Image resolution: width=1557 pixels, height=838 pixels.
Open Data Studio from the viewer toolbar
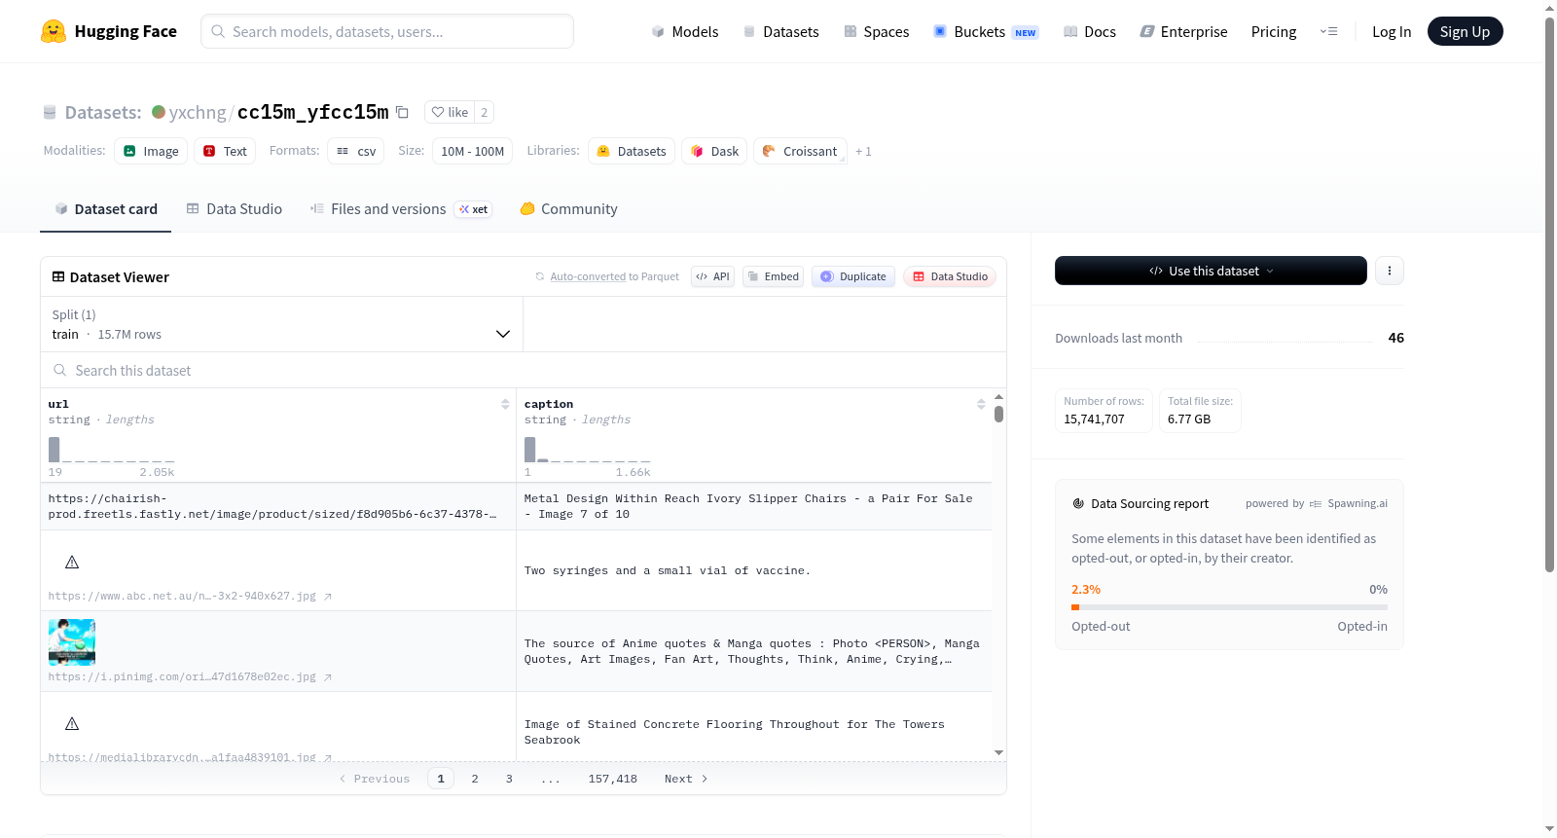point(950,276)
